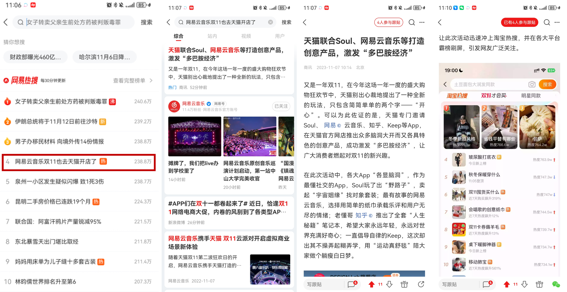The height and width of the screenshot is (292, 567).
Task: Switch to the 站内 tab
Action: (x=212, y=36)
